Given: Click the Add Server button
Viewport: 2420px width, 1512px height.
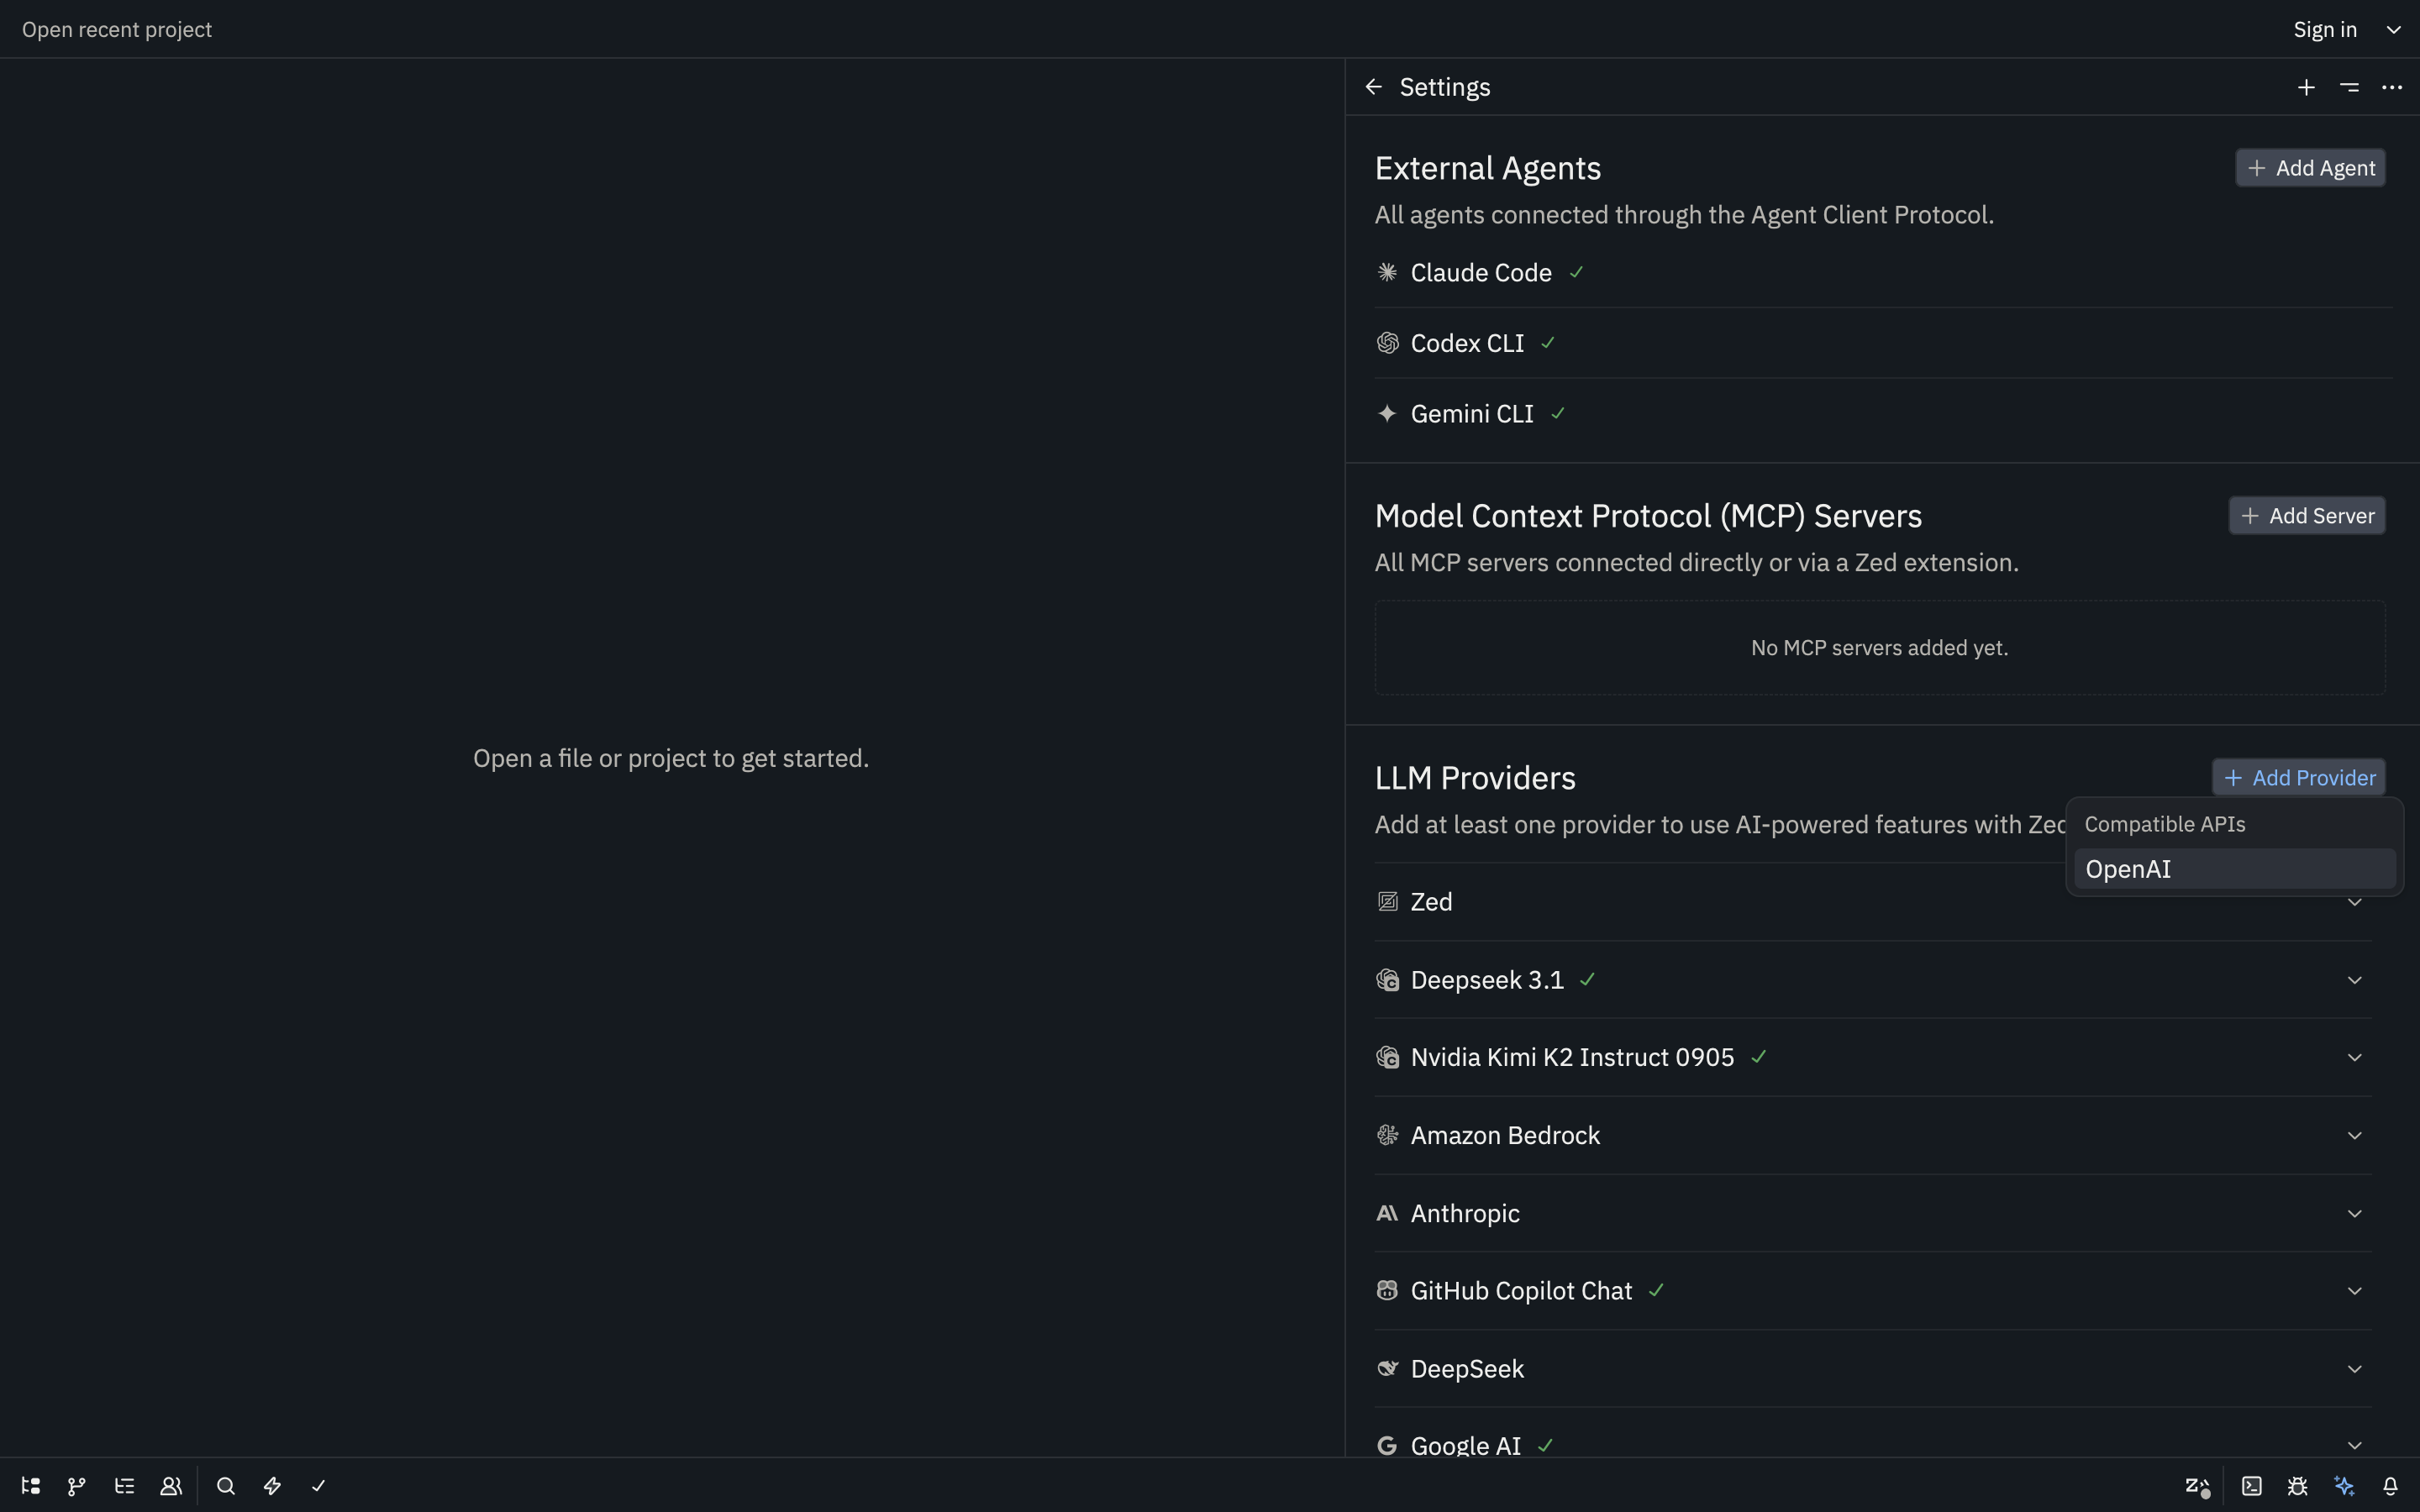Looking at the screenshot, I should coord(2307,515).
